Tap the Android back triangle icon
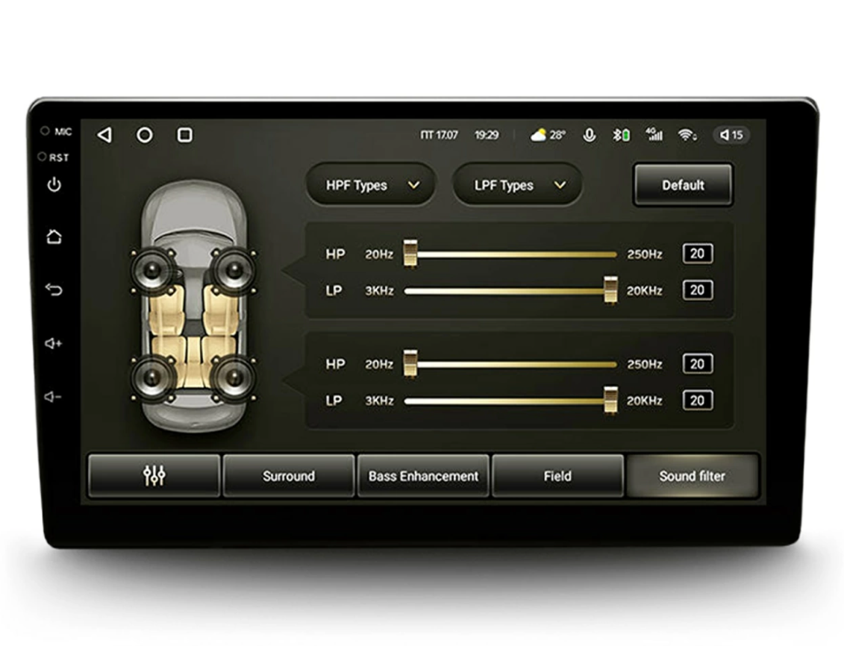 (x=104, y=135)
